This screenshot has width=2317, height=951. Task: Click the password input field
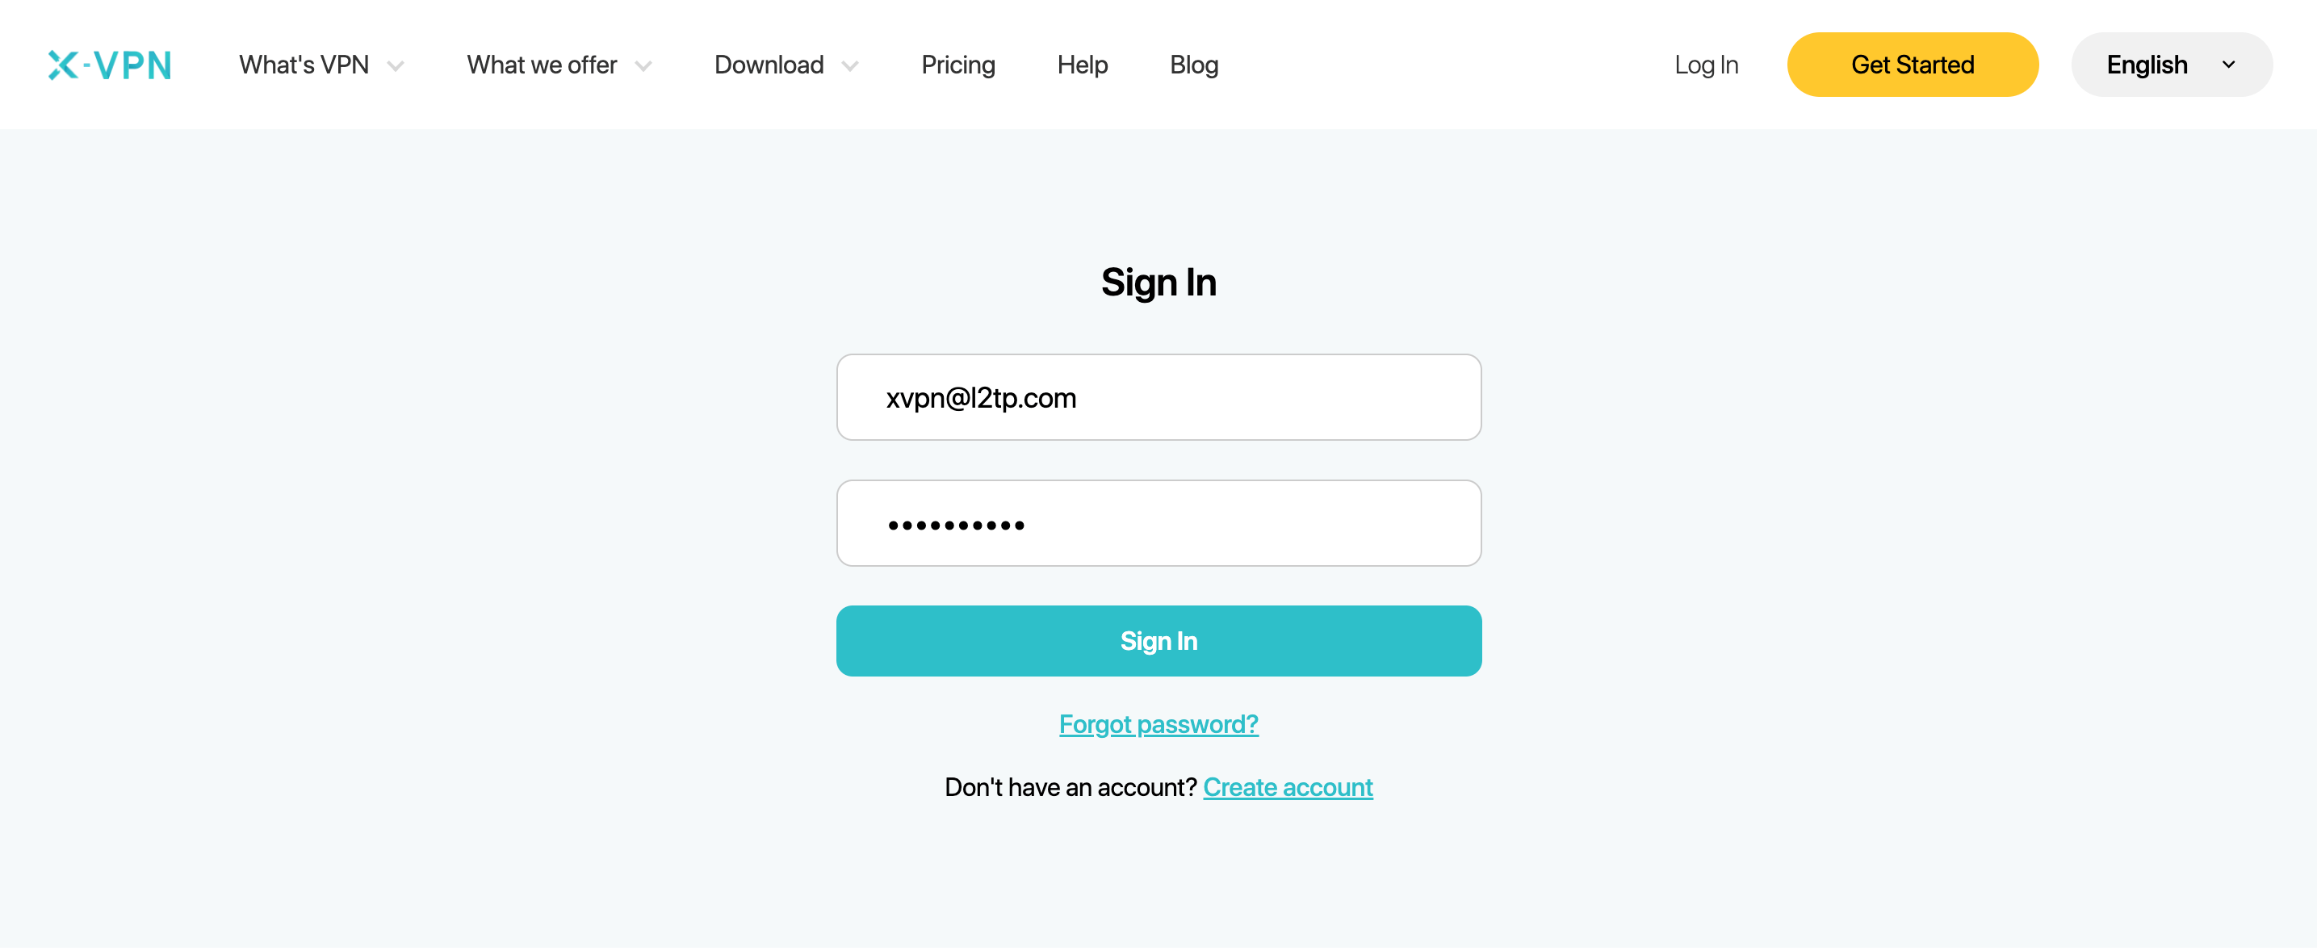pos(1158,523)
